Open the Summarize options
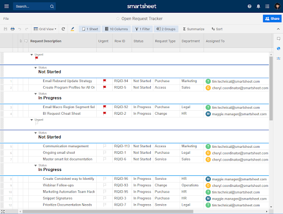This screenshot has height=214, width=283. coord(193,29)
